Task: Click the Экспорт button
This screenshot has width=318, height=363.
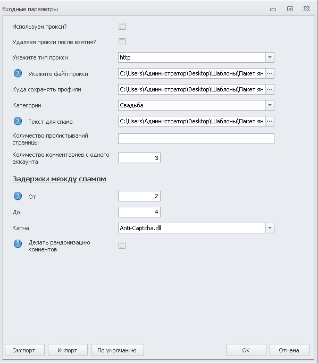Action: [24, 350]
